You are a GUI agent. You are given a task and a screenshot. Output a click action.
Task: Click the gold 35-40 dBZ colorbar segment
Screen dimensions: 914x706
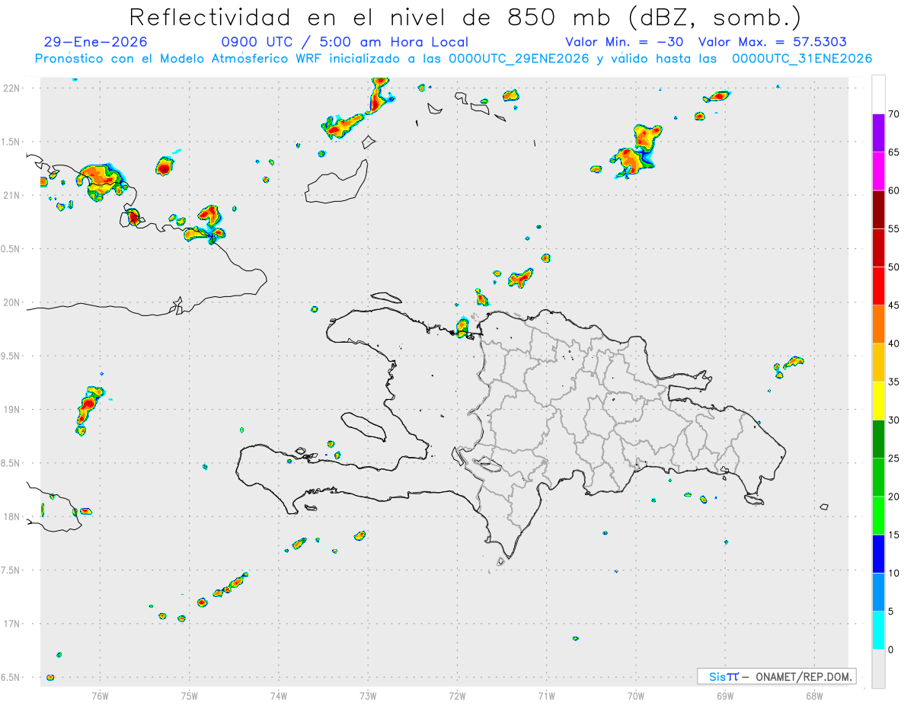point(878,363)
